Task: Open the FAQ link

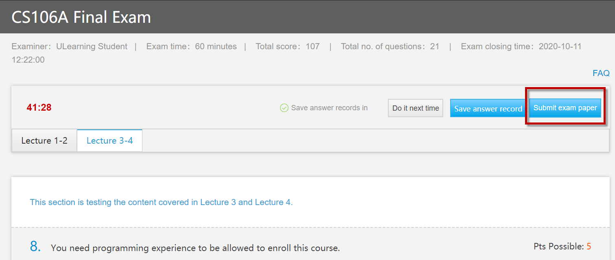Action: tap(601, 73)
